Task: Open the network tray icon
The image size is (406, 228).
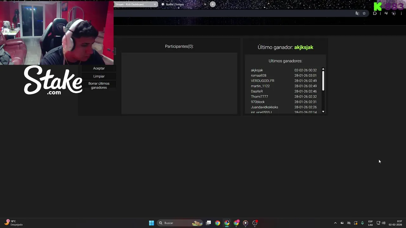Action: 378,223
